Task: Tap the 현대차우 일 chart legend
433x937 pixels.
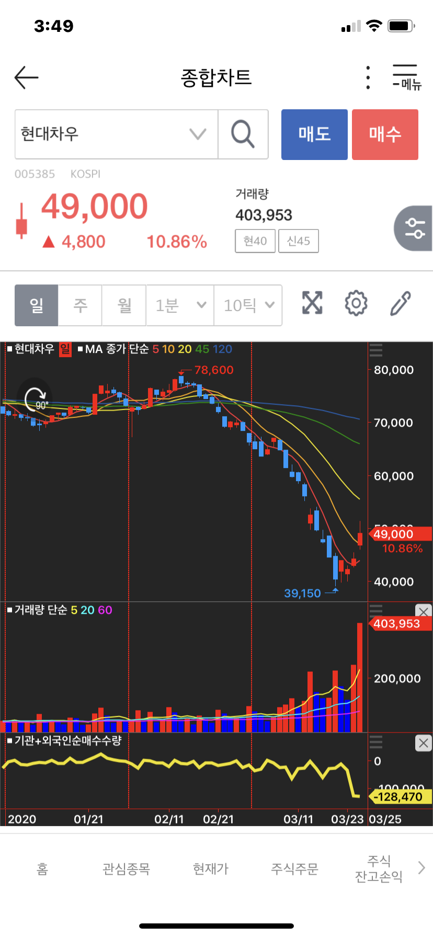Action: (x=39, y=349)
